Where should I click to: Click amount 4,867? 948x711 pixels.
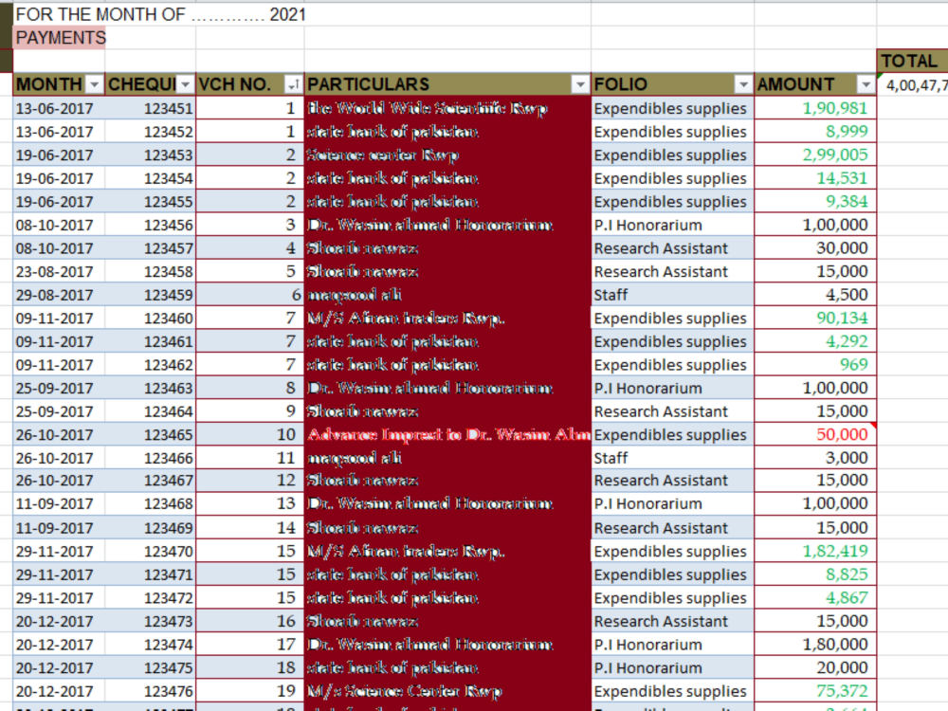tap(847, 598)
